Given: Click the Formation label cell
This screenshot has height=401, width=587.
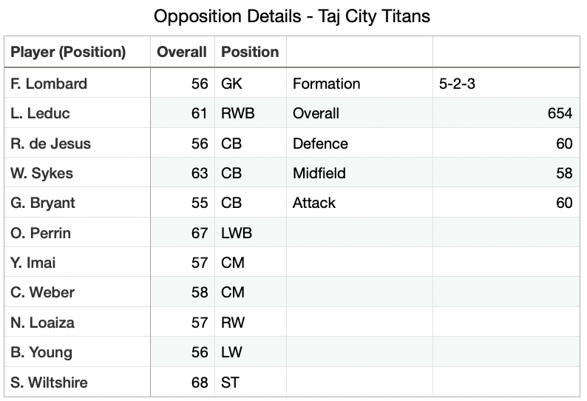Looking at the screenshot, I should (x=359, y=84).
